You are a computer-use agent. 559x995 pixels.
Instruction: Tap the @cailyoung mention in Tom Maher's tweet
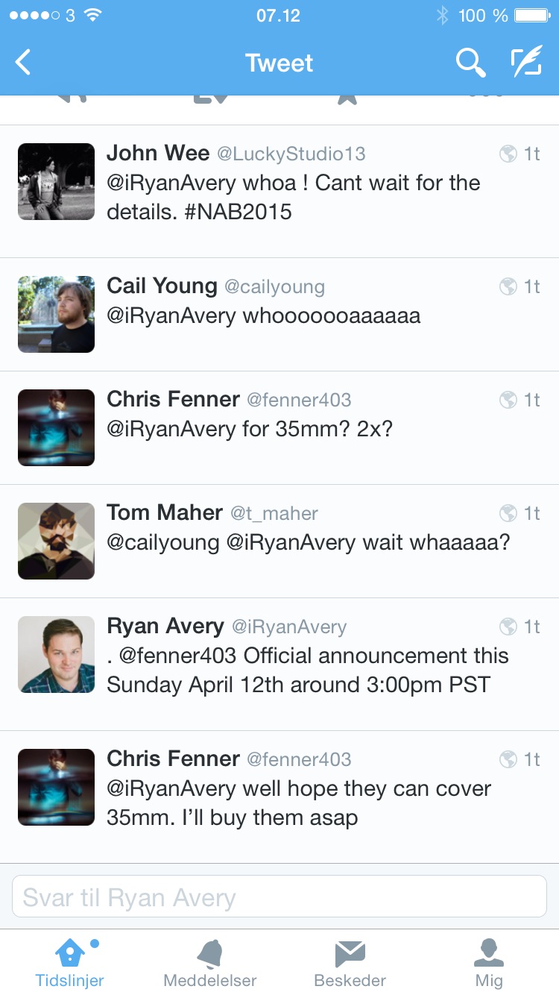(163, 543)
